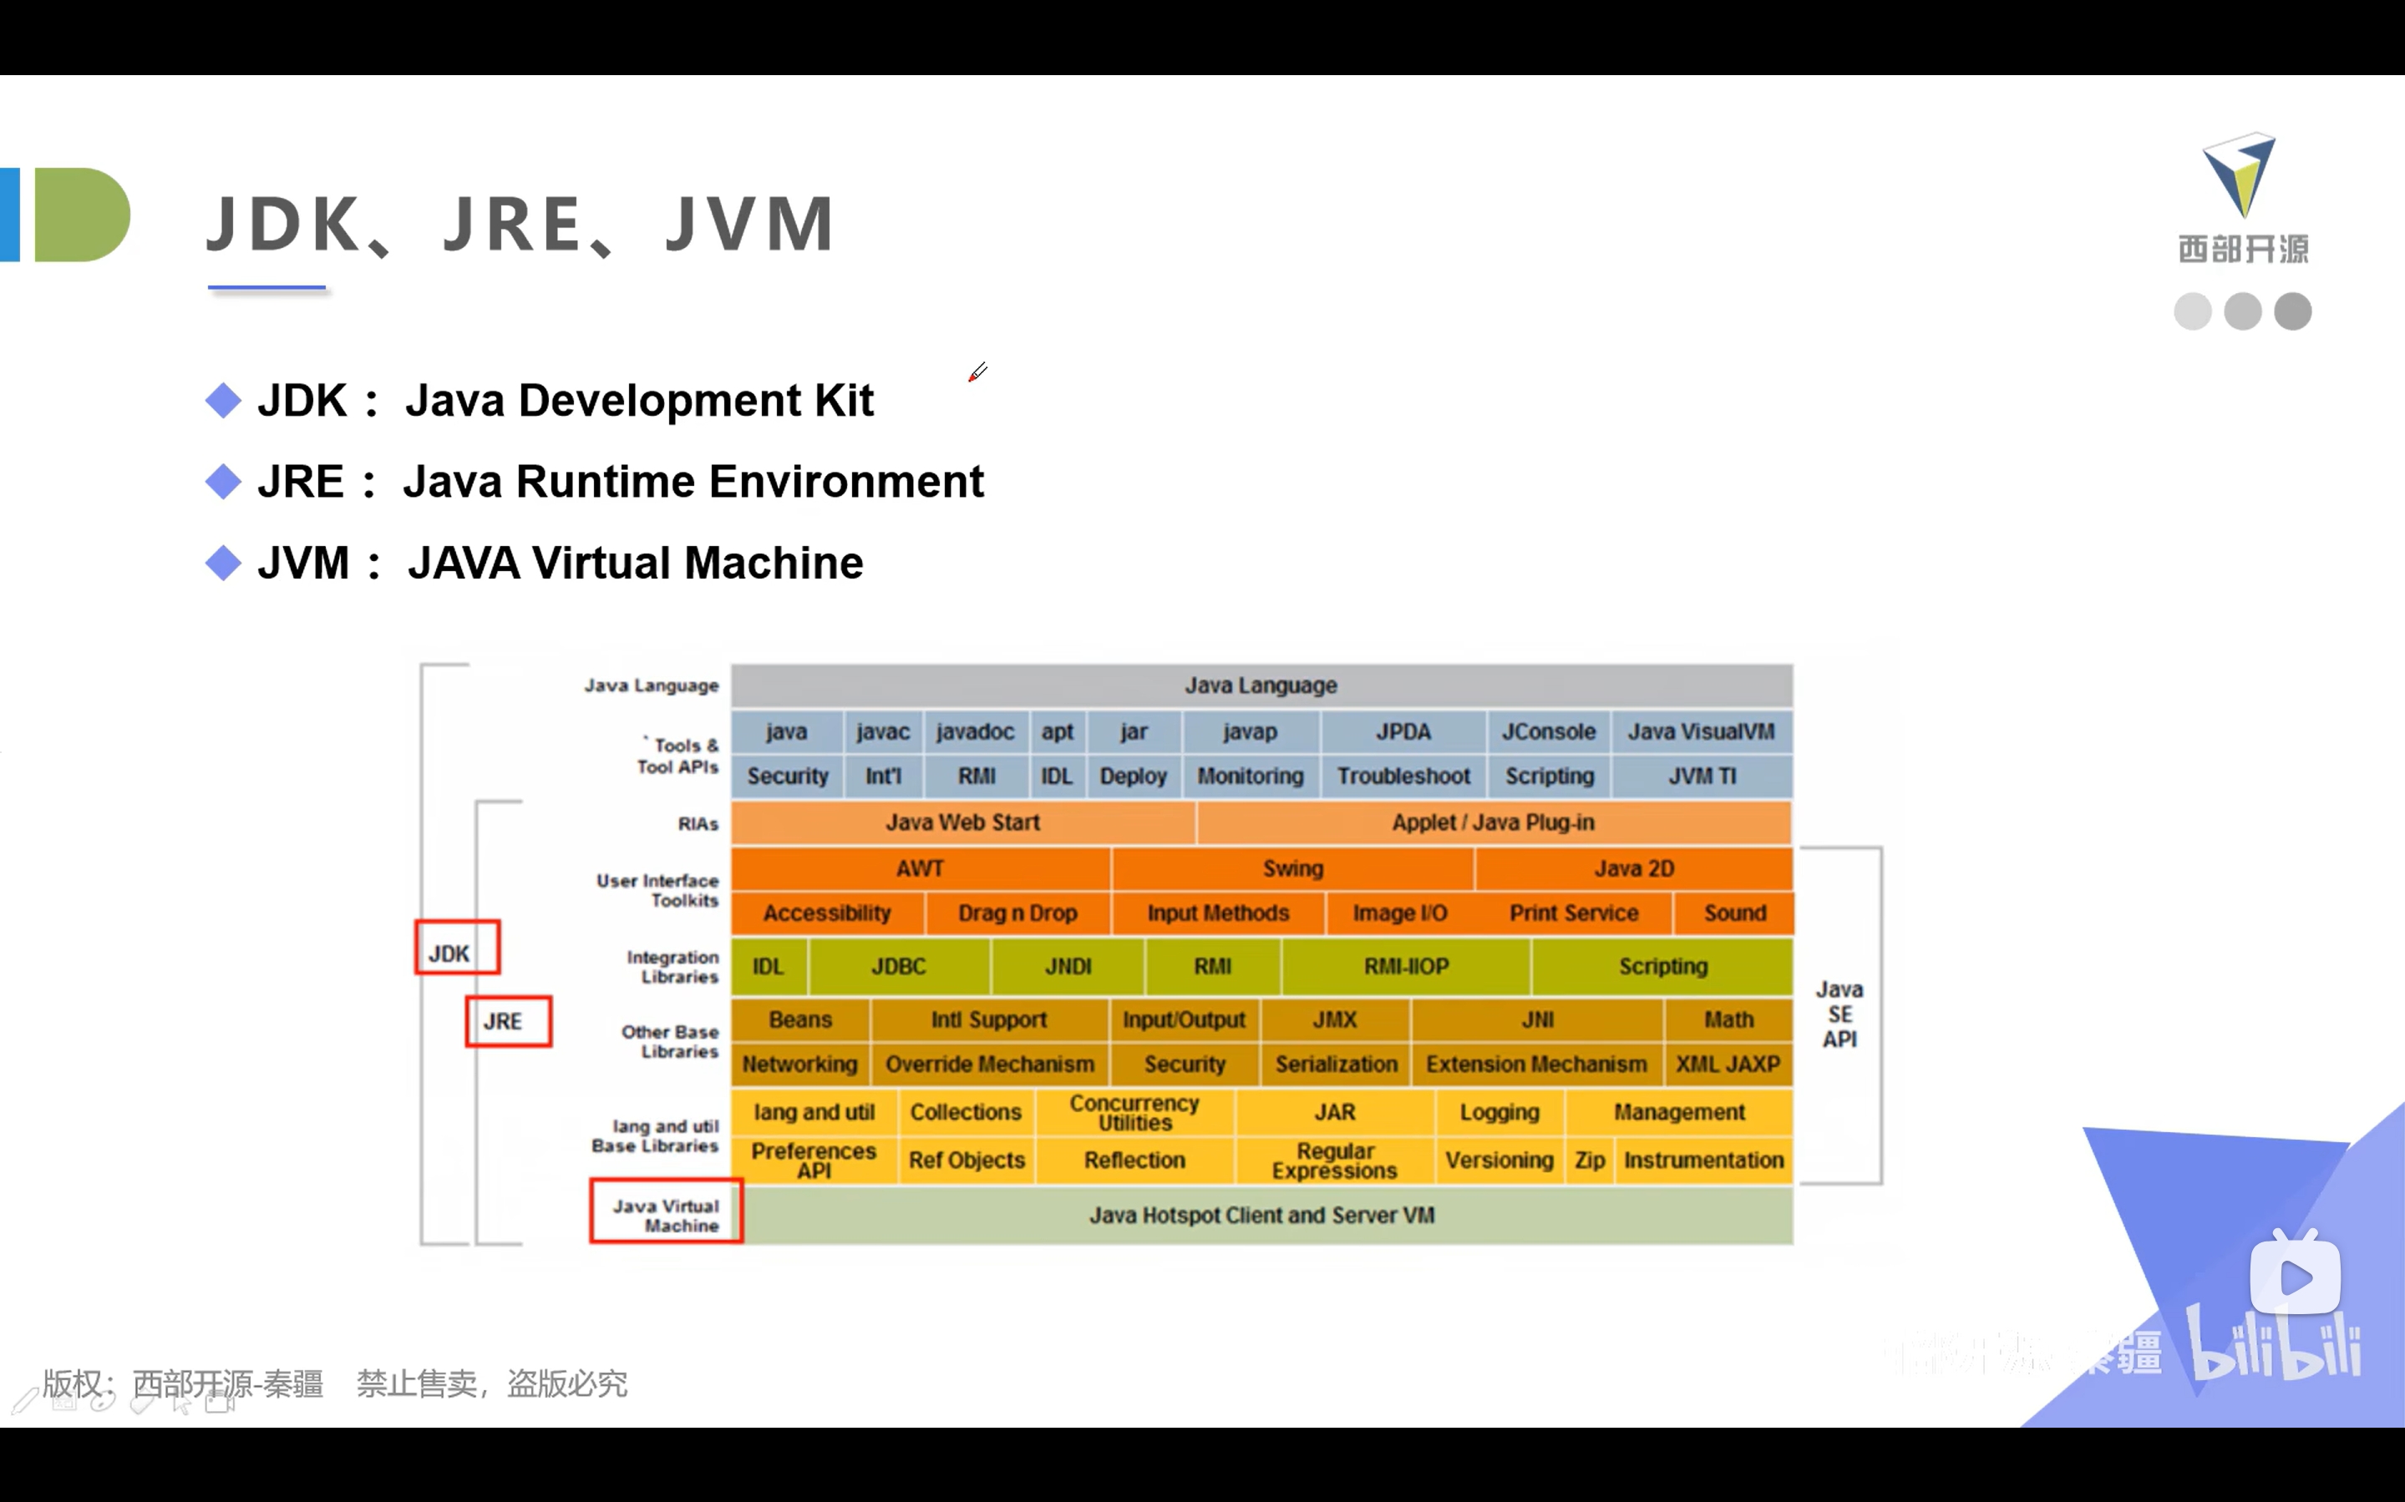Image resolution: width=2405 pixels, height=1502 pixels.
Task: Open the ink color palette icon
Action: [x=103, y=1403]
